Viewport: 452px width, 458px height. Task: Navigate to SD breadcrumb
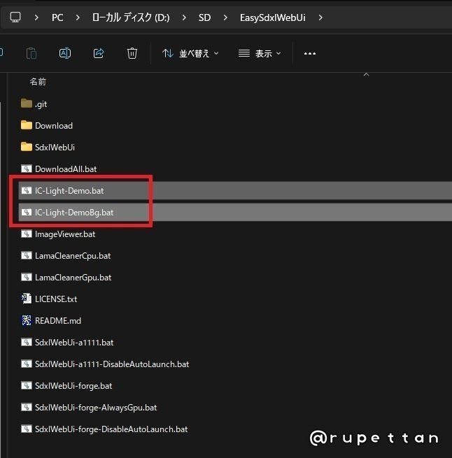[x=204, y=17]
